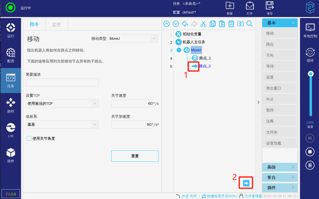The image size is (319, 199).
Task: Toggle 循环 loop mode
Action: coord(310,55)
